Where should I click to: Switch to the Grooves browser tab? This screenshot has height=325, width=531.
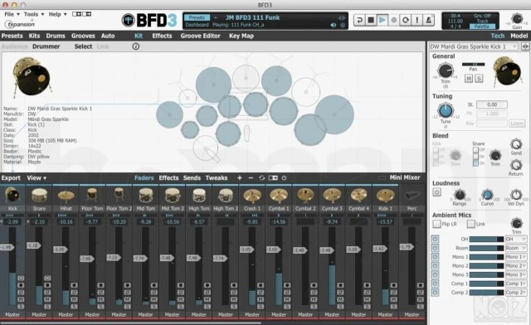(x=83, y=36)
